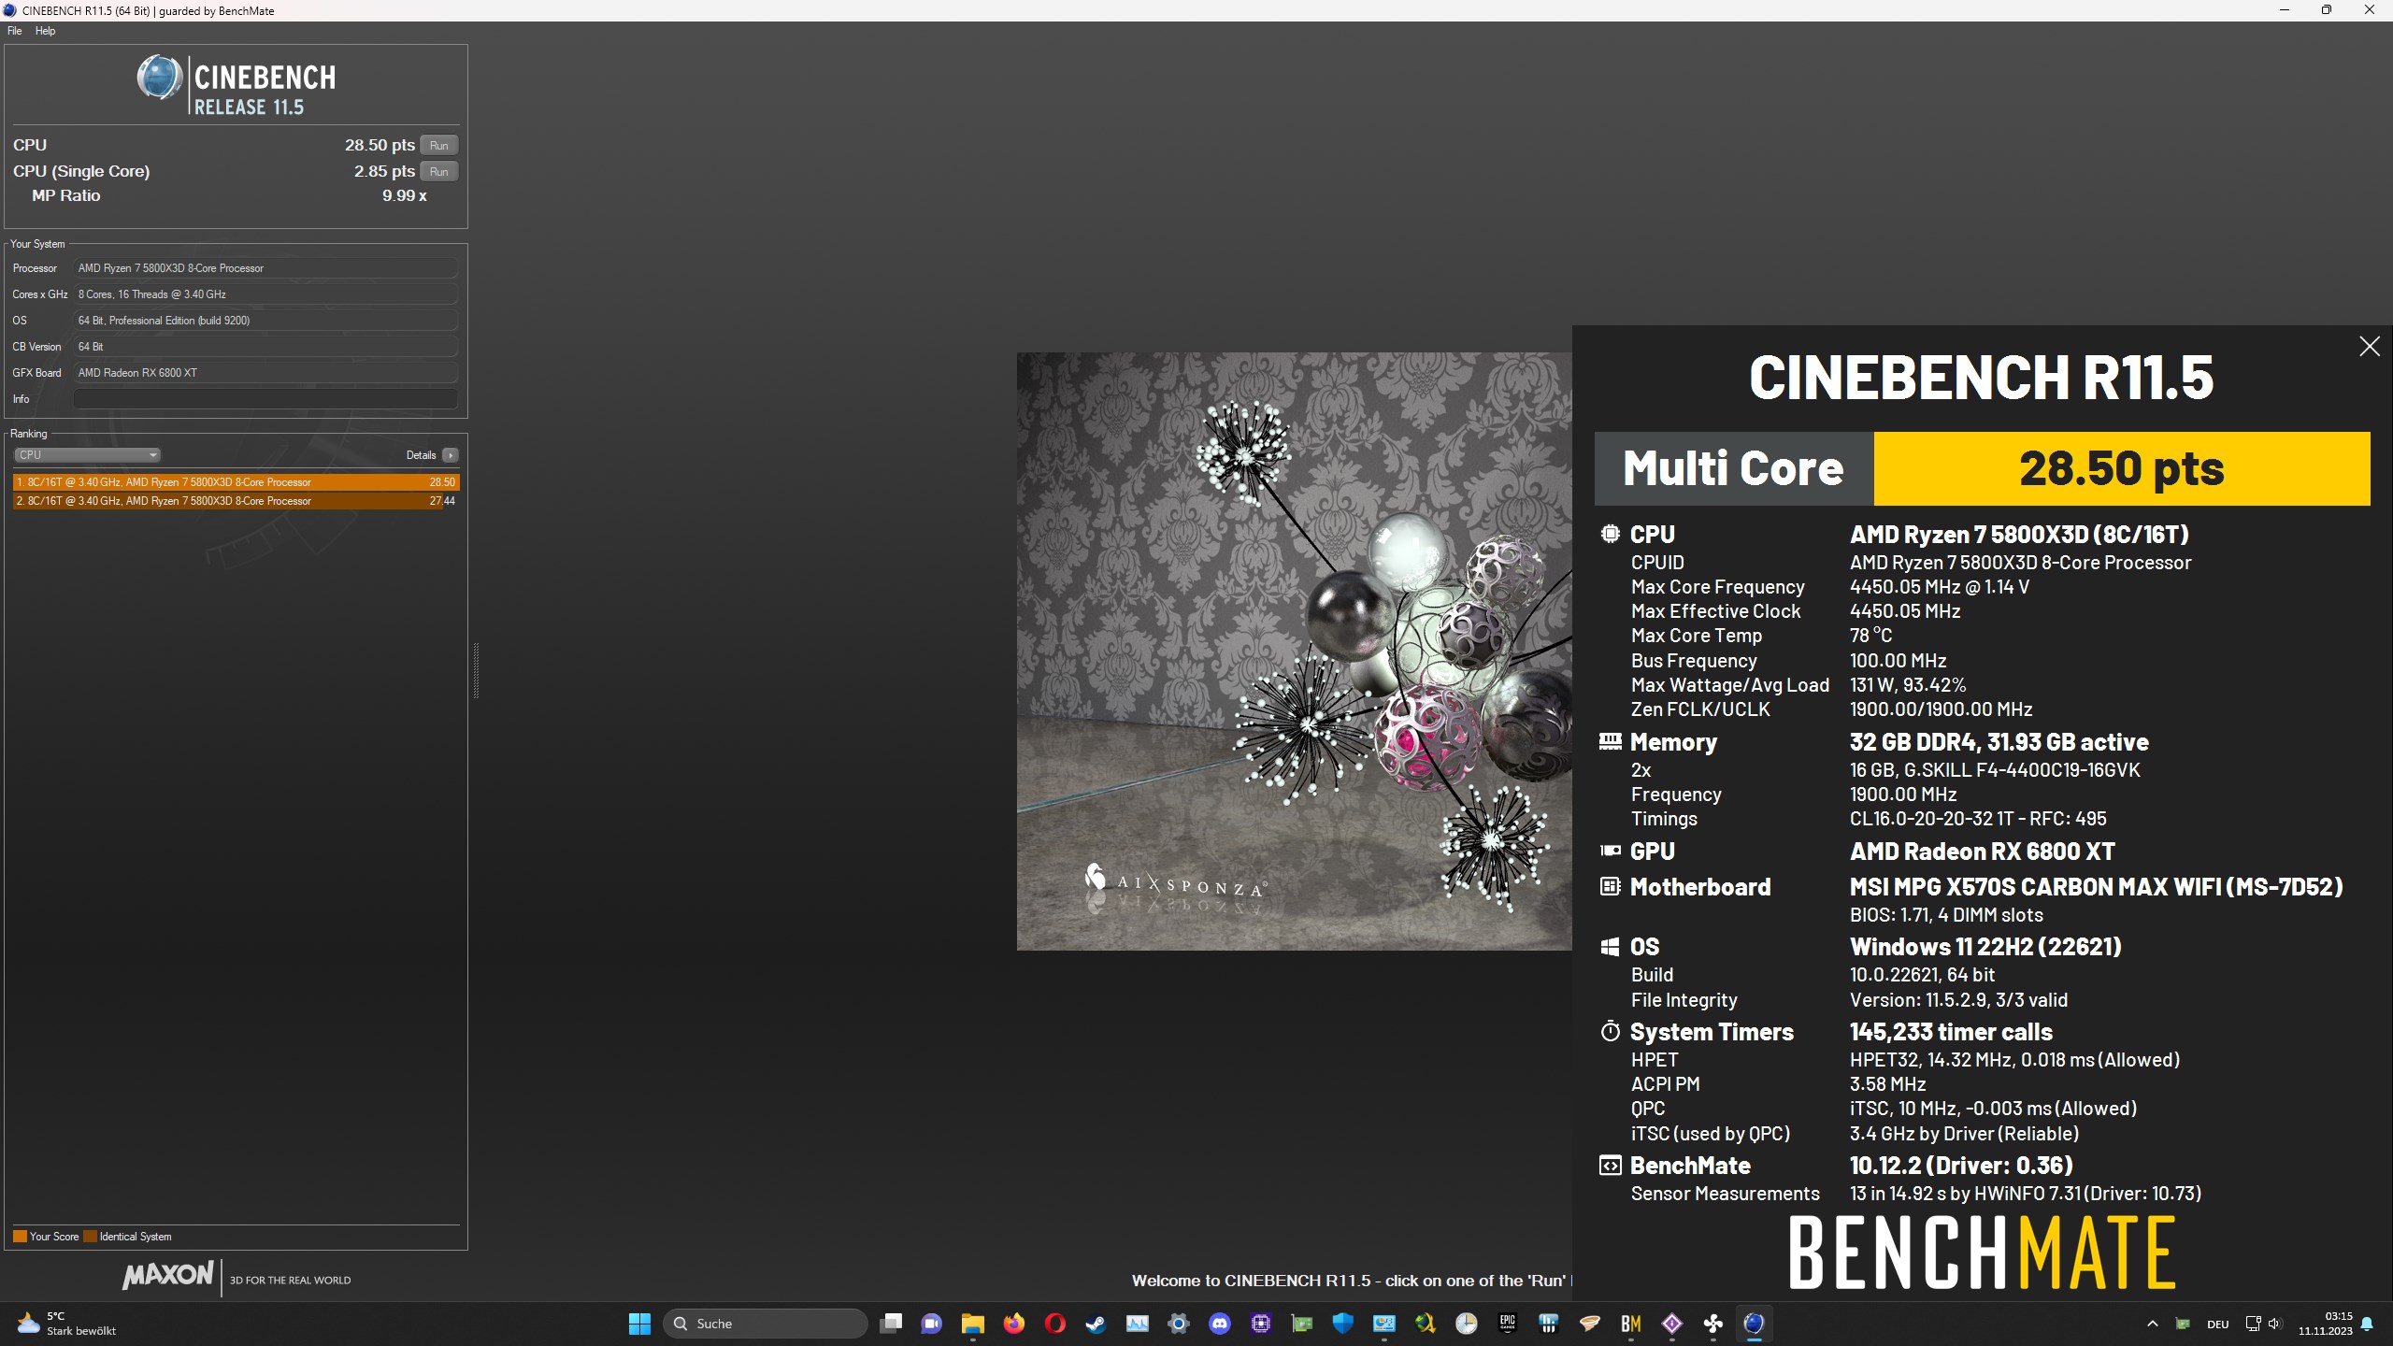Open Task View from taskbar
Screen dimensions: 2393x1346
pos(891,1324)
